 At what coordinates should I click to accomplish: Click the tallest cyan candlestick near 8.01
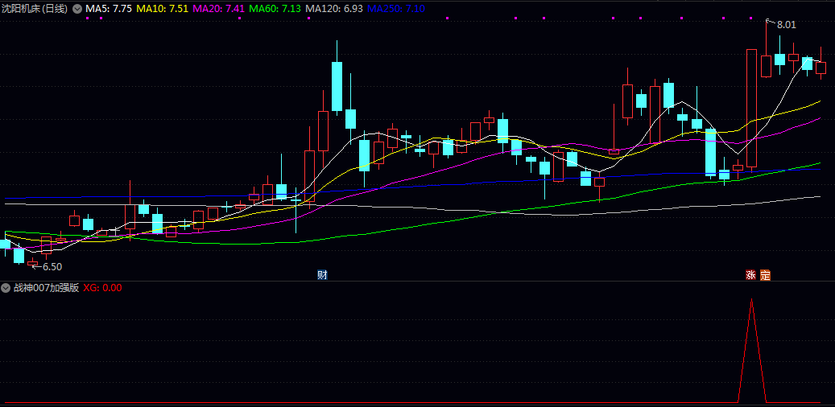coord(779,59)
